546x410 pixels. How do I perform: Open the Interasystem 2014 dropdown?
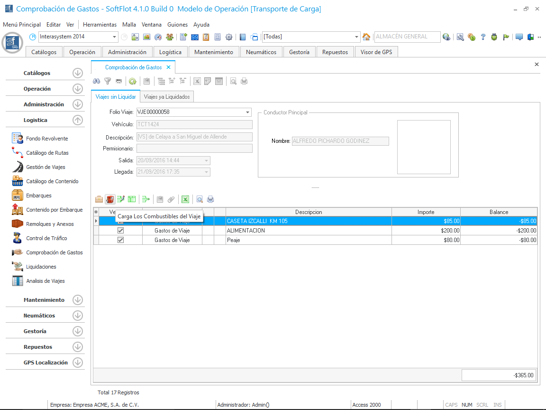(115, 37)
